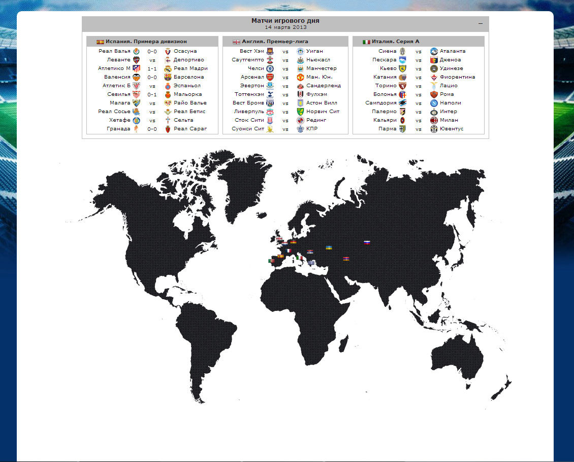Open the Дженоа team link

pyautogui.click(x=450, y=59)
